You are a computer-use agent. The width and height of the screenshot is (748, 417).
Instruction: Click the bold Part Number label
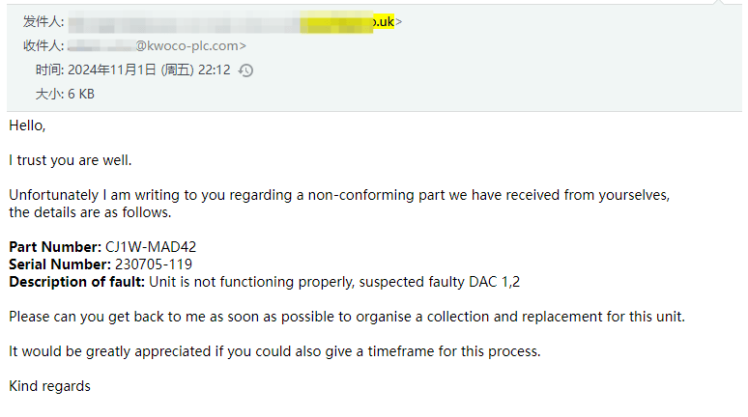coord(55,247)
